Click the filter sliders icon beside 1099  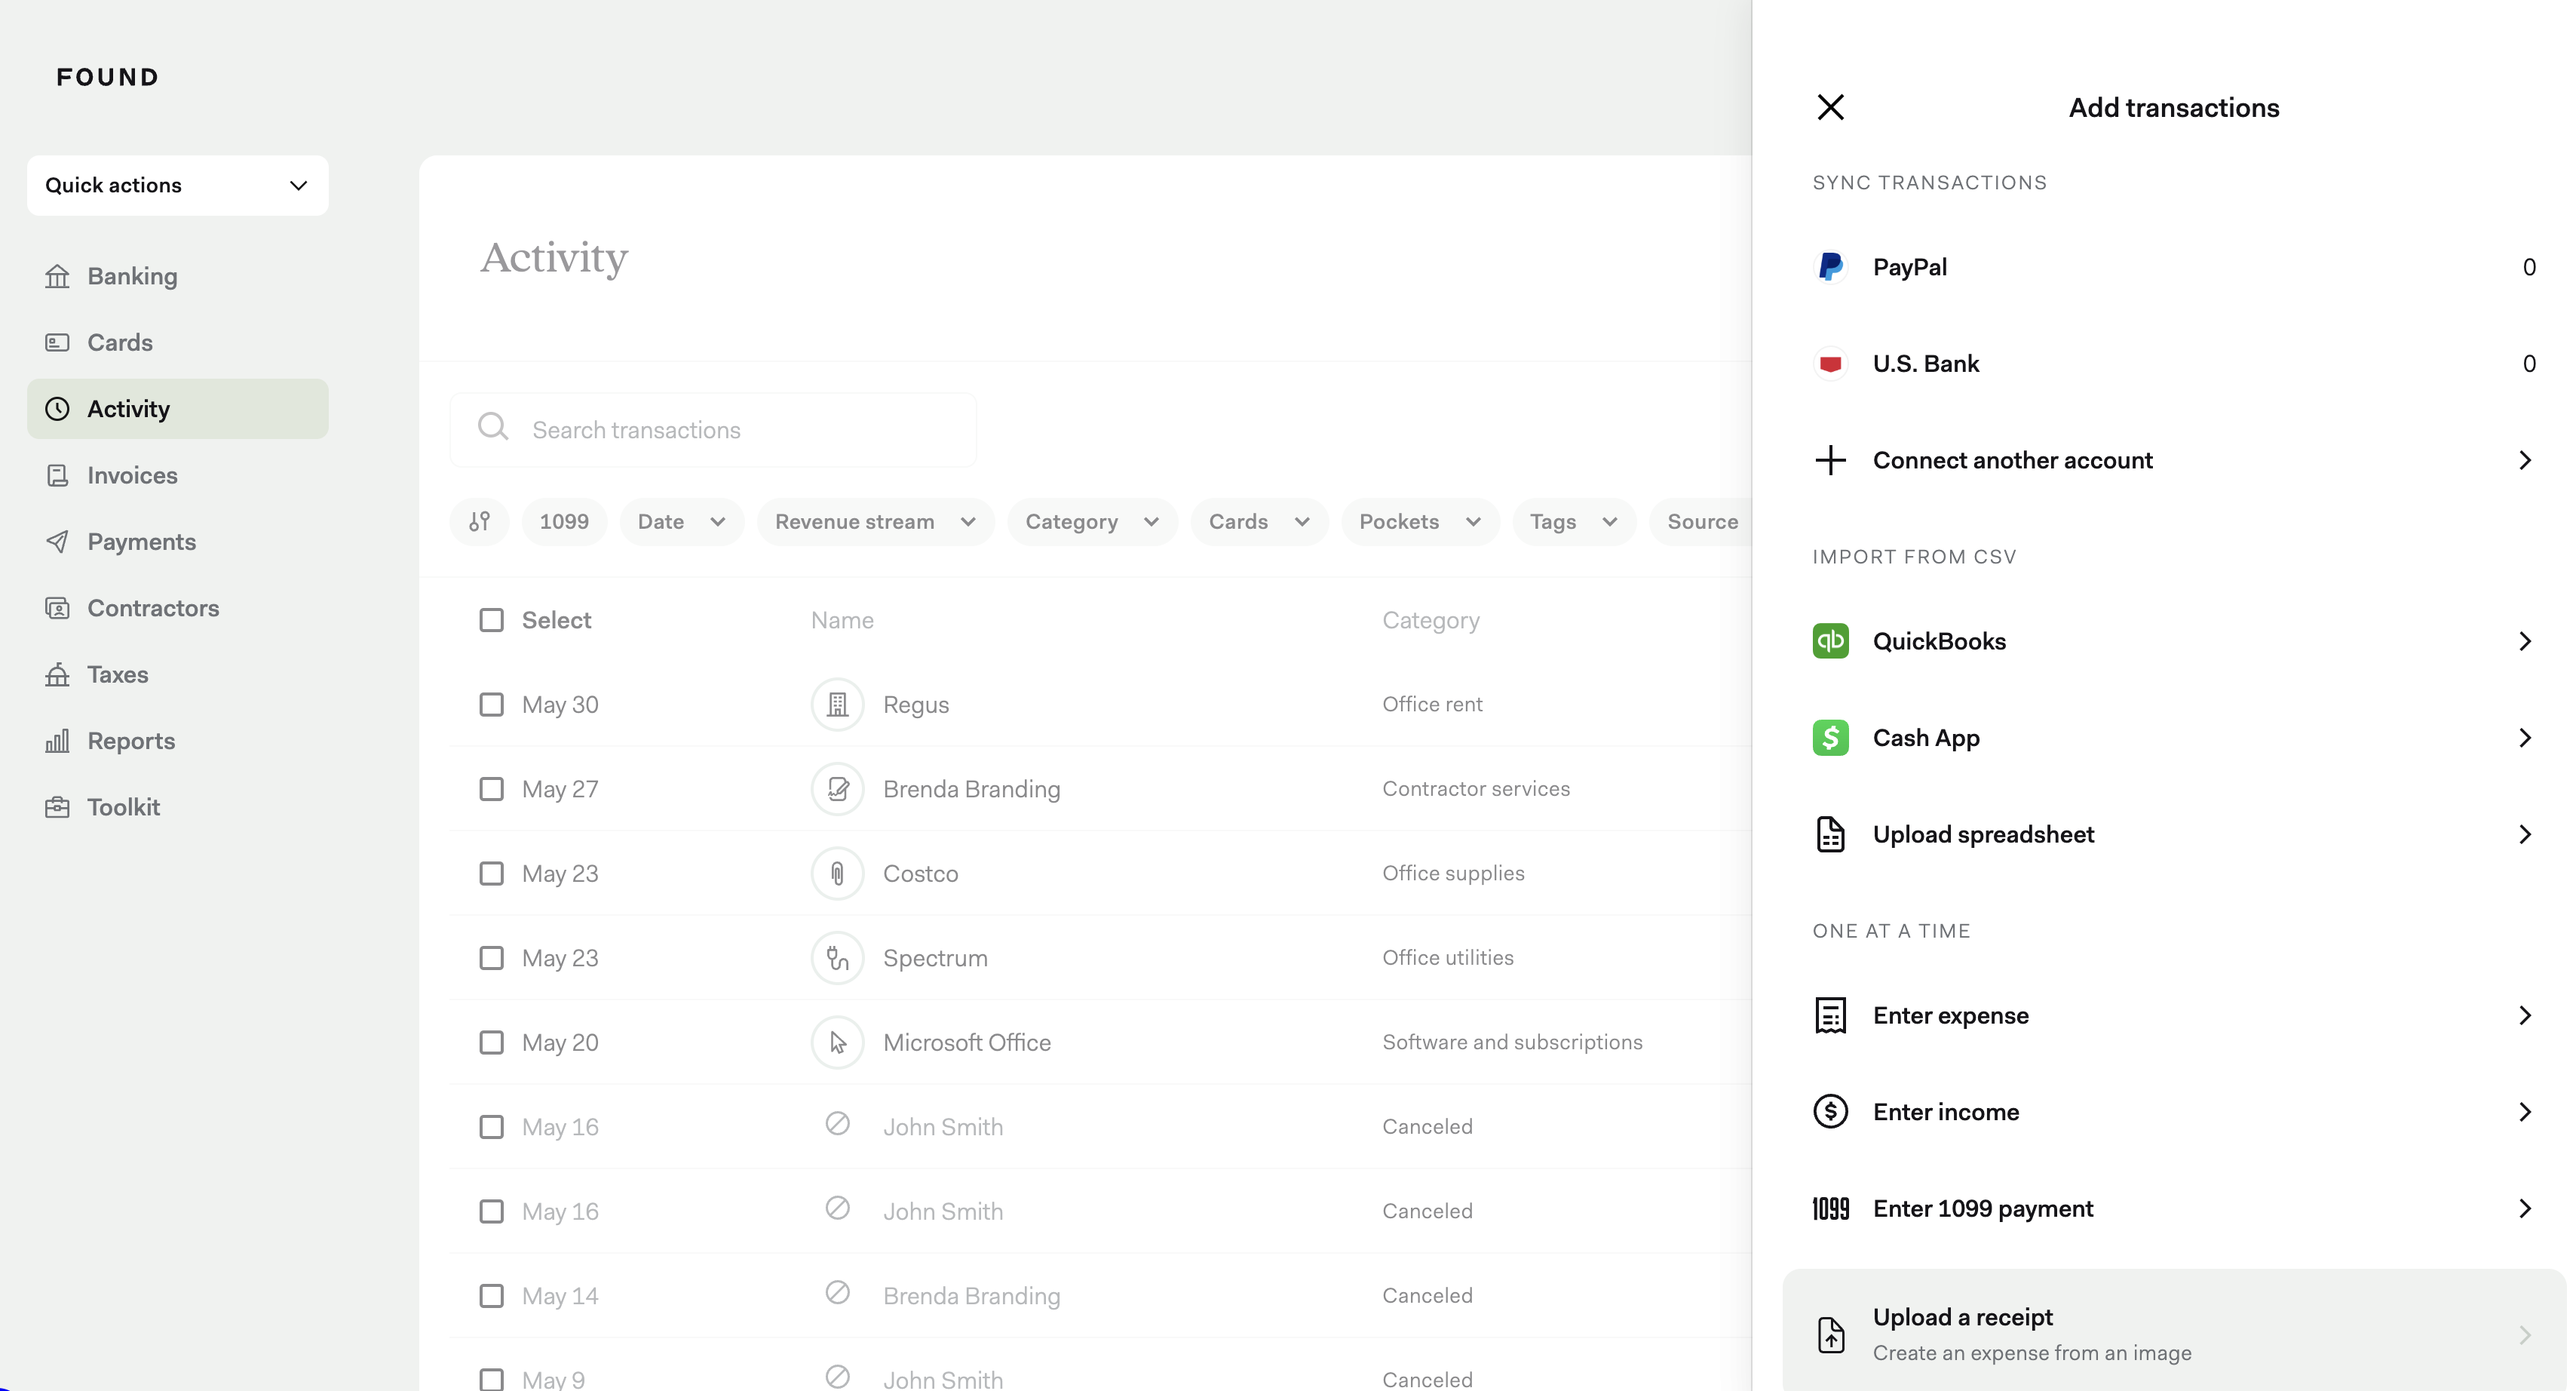(480, 521)
